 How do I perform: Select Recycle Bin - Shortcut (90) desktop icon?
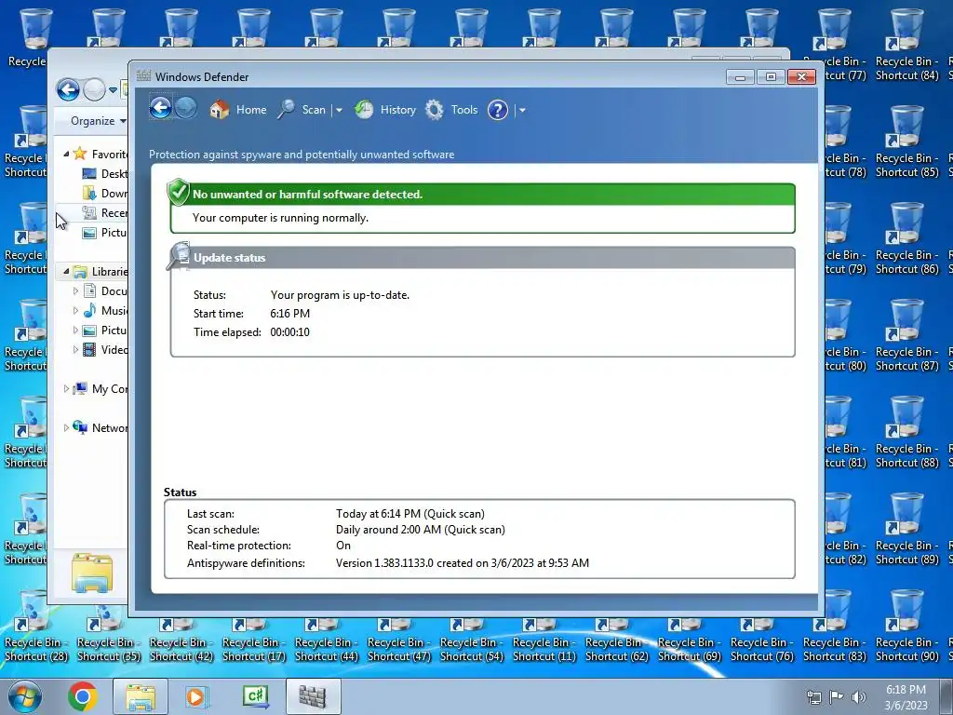[906, 627]
